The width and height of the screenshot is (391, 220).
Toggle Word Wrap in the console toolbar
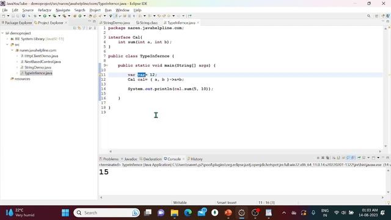tap(343, 158)
